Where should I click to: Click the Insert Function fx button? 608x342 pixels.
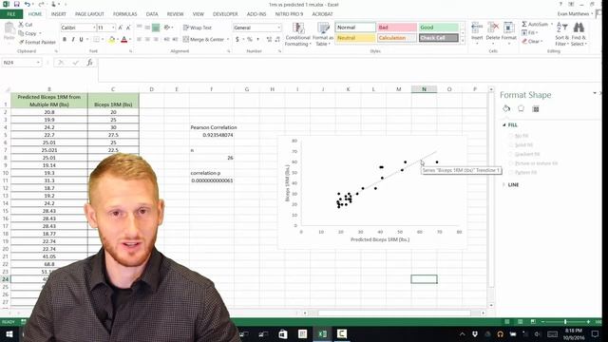click(89, 63)
